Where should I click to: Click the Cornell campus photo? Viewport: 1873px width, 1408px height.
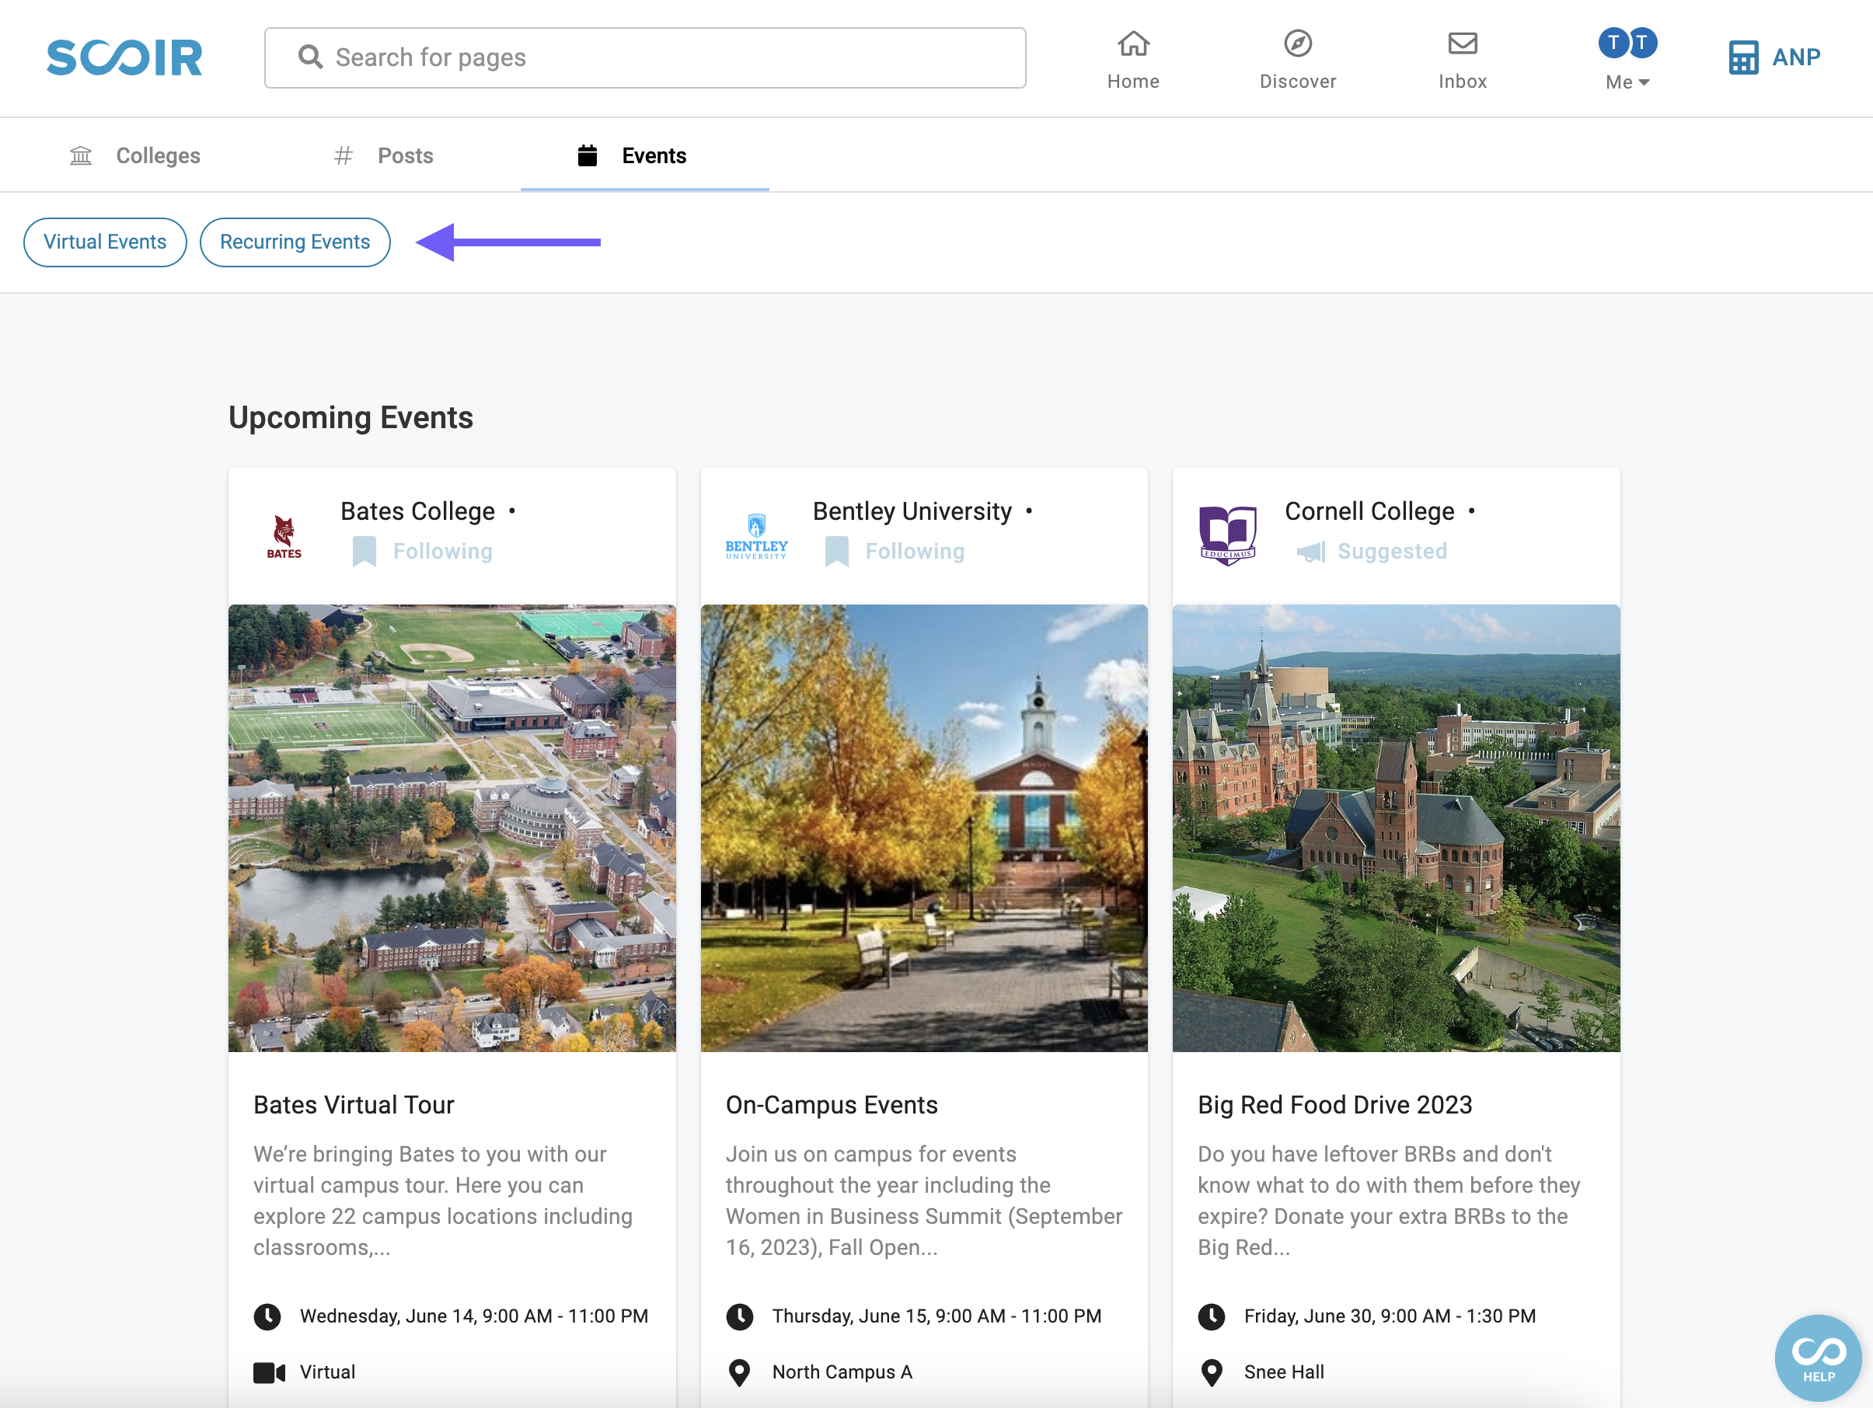click(x=1396, y=828)
